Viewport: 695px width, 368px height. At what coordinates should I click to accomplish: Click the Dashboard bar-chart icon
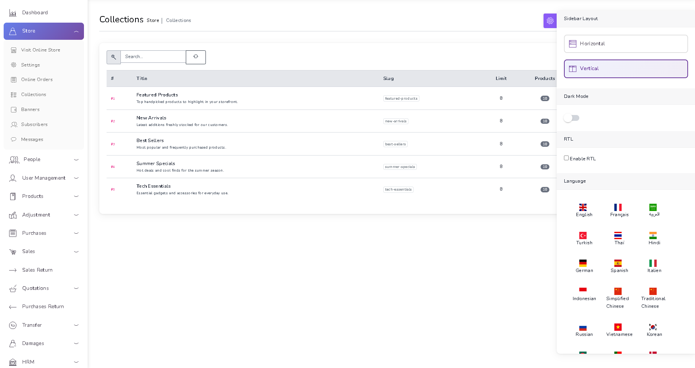(x=12, y=12)
